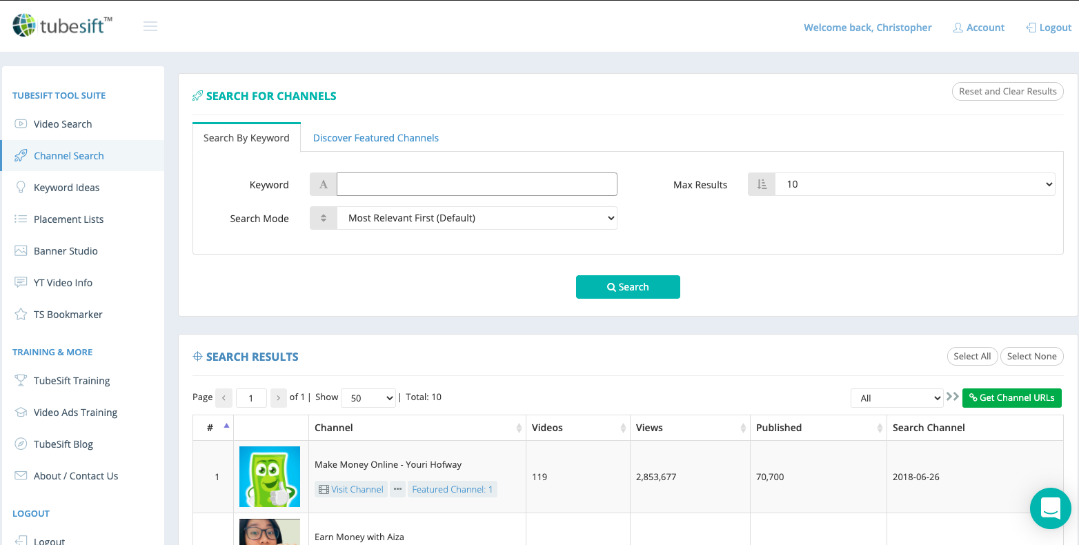Open the Video Search tool
The image size is (1079, 545).
[63, 123]
